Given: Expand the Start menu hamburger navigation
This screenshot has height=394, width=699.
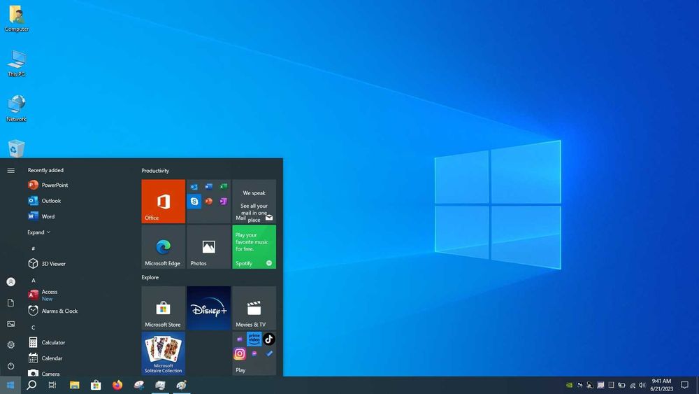Looking at the screenshot, I should [10, 171].
